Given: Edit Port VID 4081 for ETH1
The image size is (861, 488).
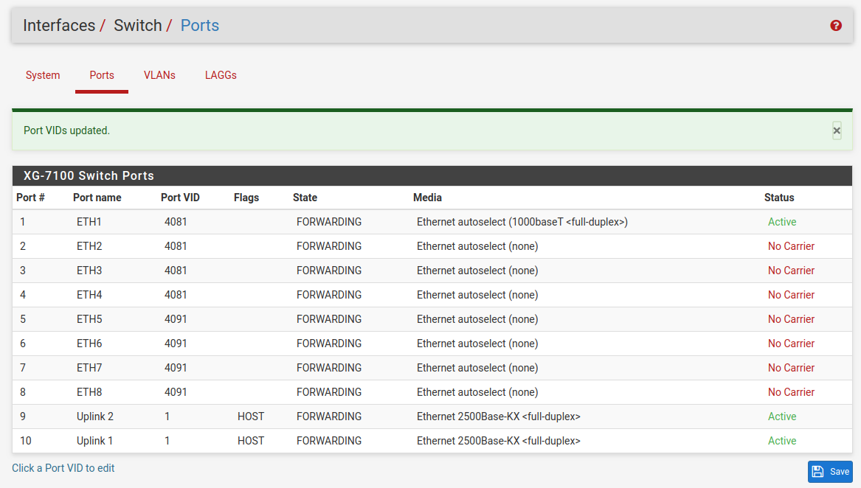Looking at the screenshot, I should click(x=176, y=222).
